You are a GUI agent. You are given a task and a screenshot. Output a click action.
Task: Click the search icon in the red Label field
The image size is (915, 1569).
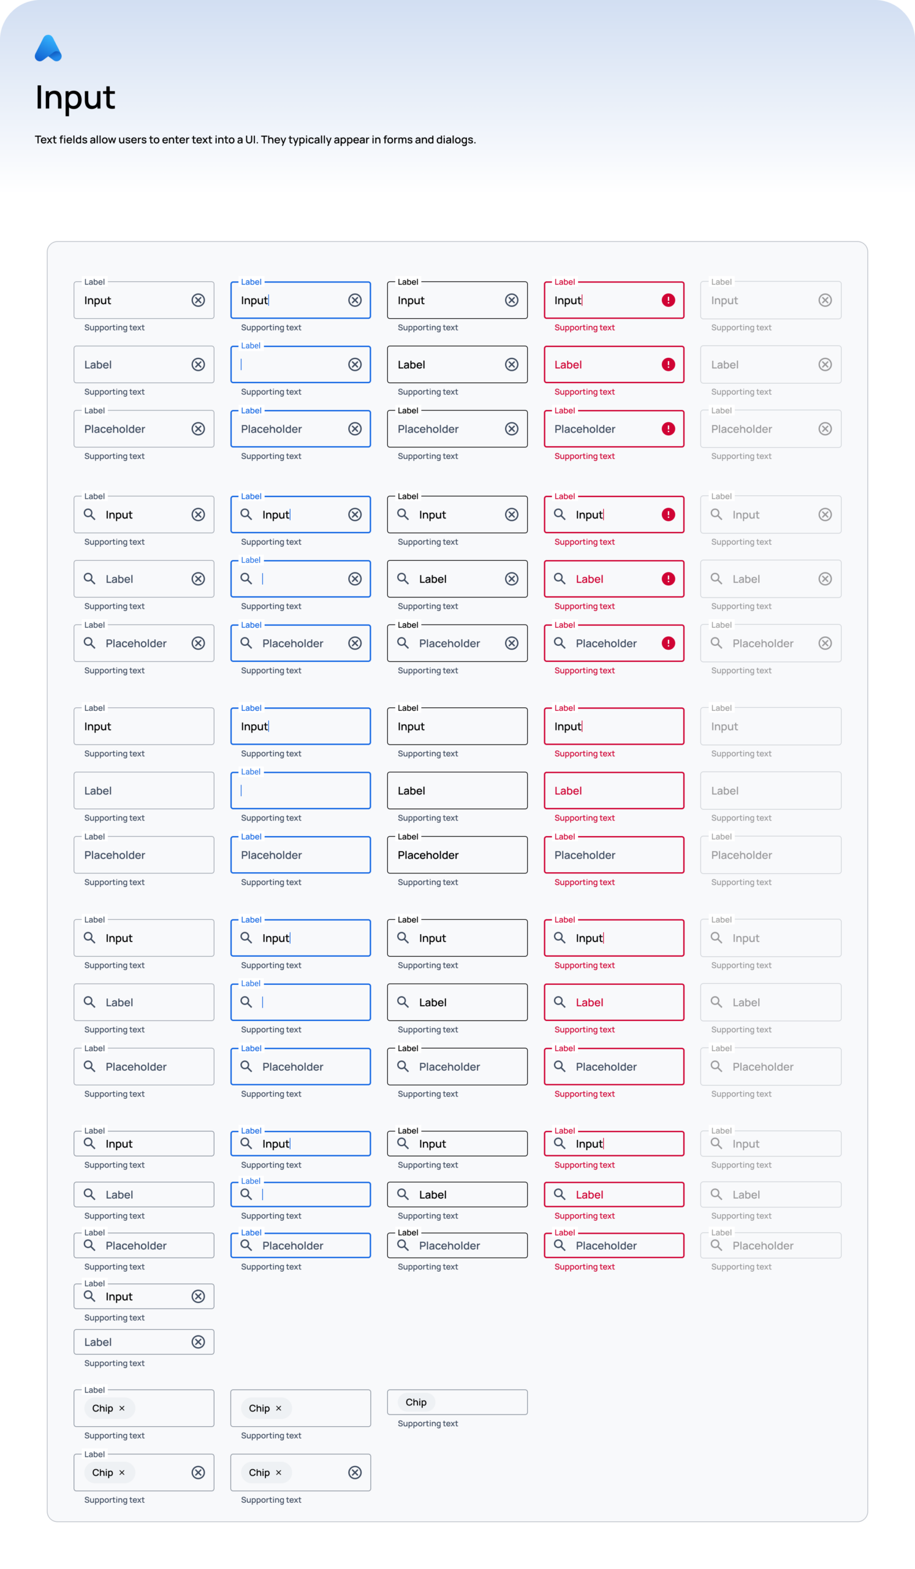click(x=561, y=579)
